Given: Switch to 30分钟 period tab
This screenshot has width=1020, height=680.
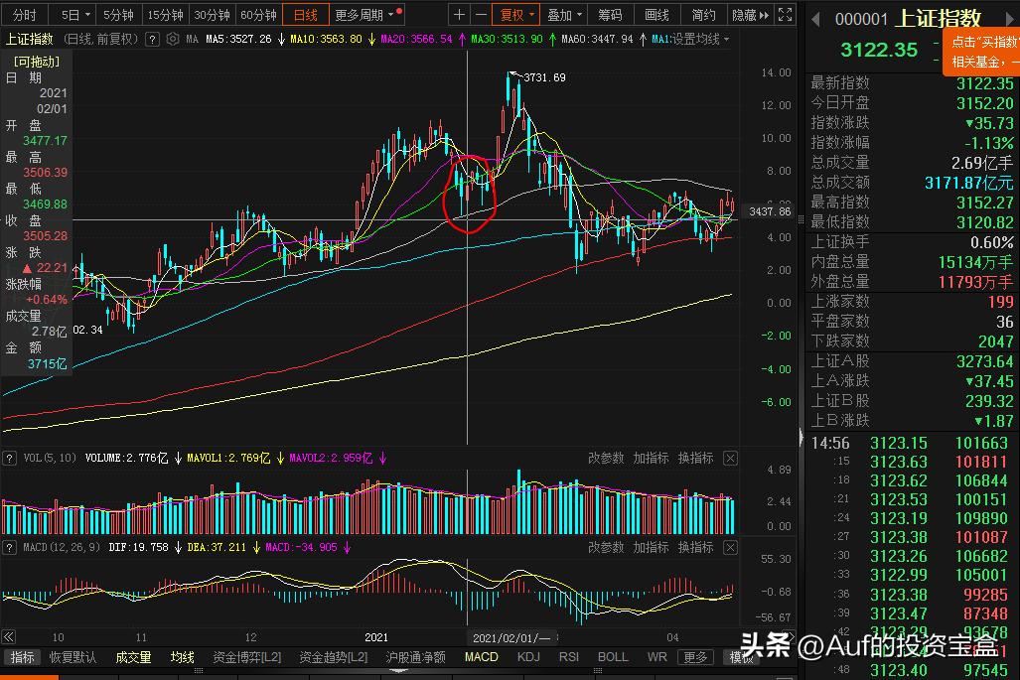Looking at the screenshot, I should coord(213,14).
